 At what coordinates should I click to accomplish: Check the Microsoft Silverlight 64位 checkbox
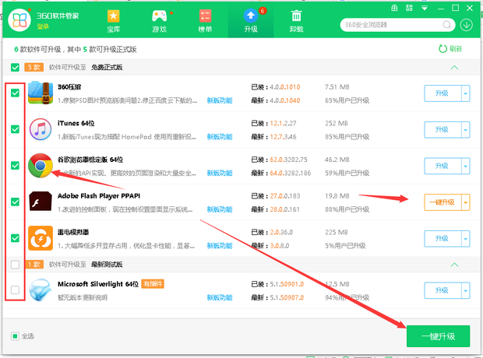point(15,290)
